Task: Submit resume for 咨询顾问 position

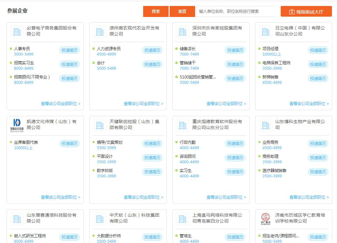Action: (x=235, y=158)
